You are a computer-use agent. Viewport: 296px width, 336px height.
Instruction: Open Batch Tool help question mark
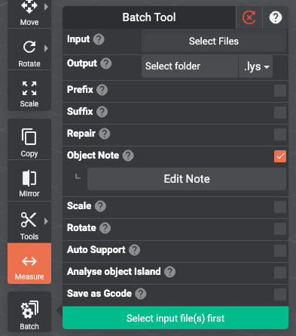click(x=276, y=17)
